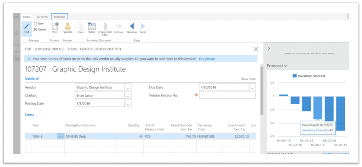362x167 pixels.
Task: Click the Edit pencil icon in ribbon
Action: pyautogui.click(x=27, y=28)
